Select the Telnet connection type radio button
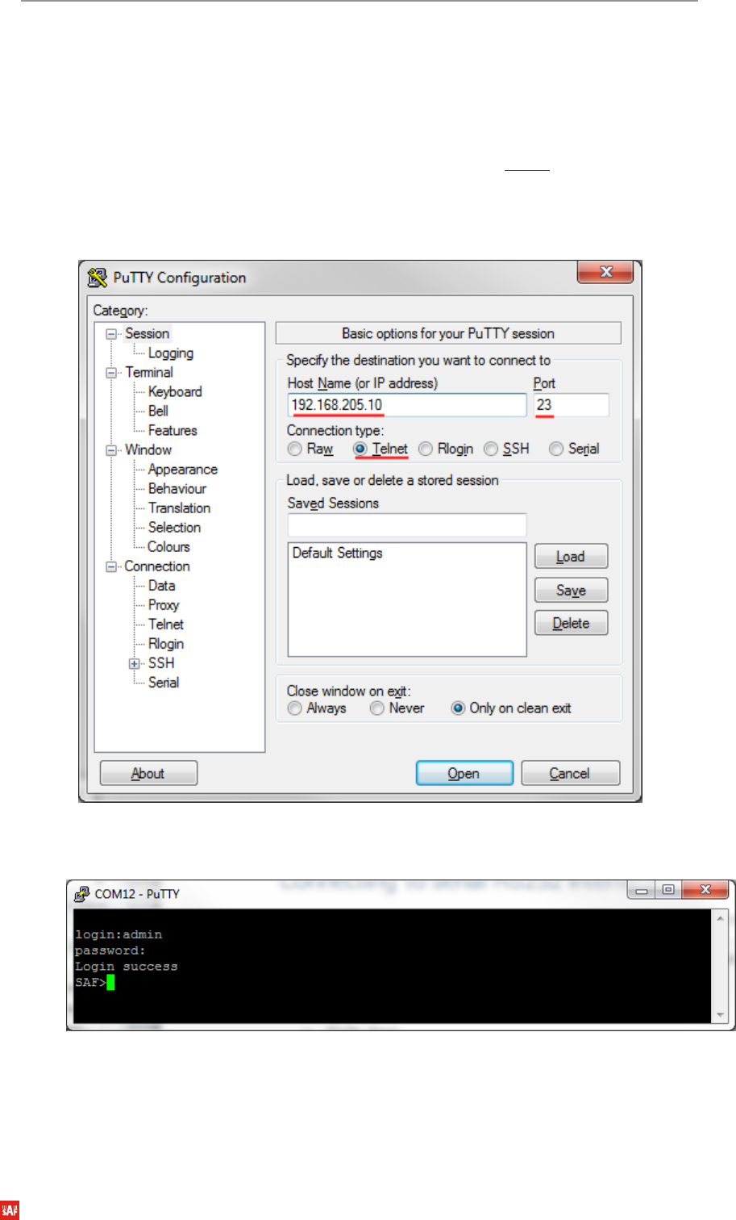 tap(360, 449)
